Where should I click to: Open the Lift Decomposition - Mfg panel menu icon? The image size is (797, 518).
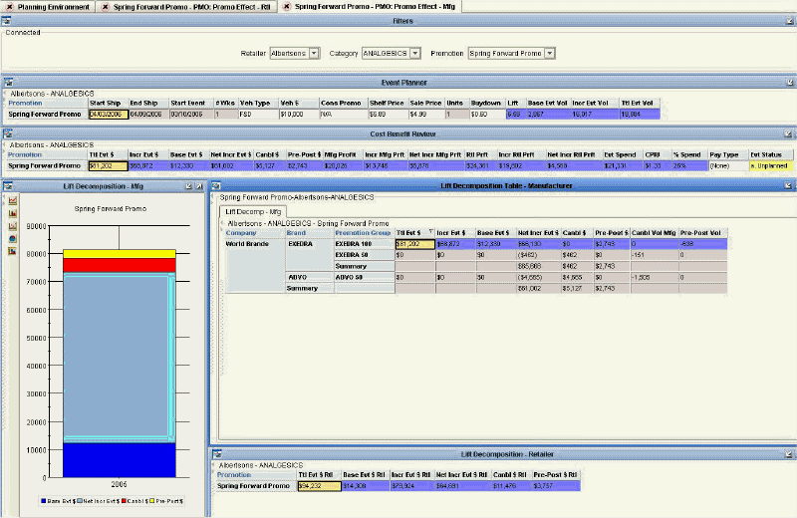(x=8, y=186)
